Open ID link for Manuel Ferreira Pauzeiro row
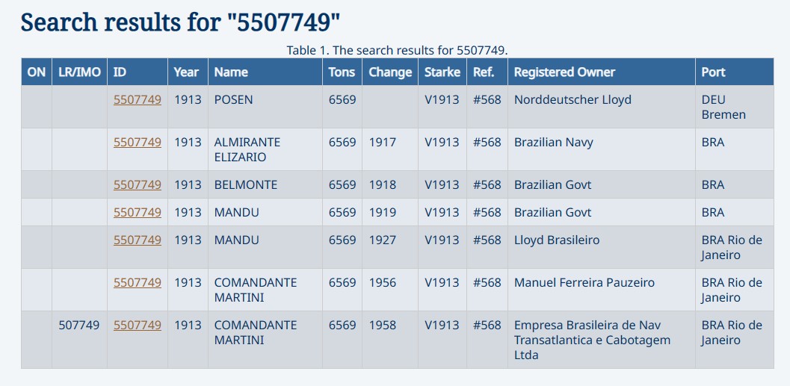 (137, 283)
